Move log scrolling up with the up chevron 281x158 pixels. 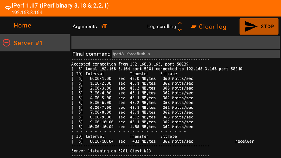[x=180, y=23]
